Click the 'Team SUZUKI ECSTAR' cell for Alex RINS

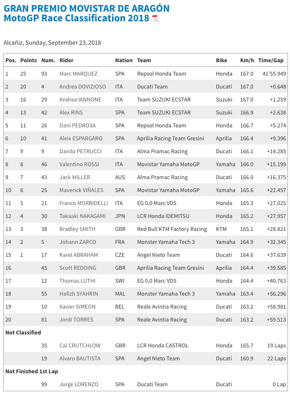(164, 112)
